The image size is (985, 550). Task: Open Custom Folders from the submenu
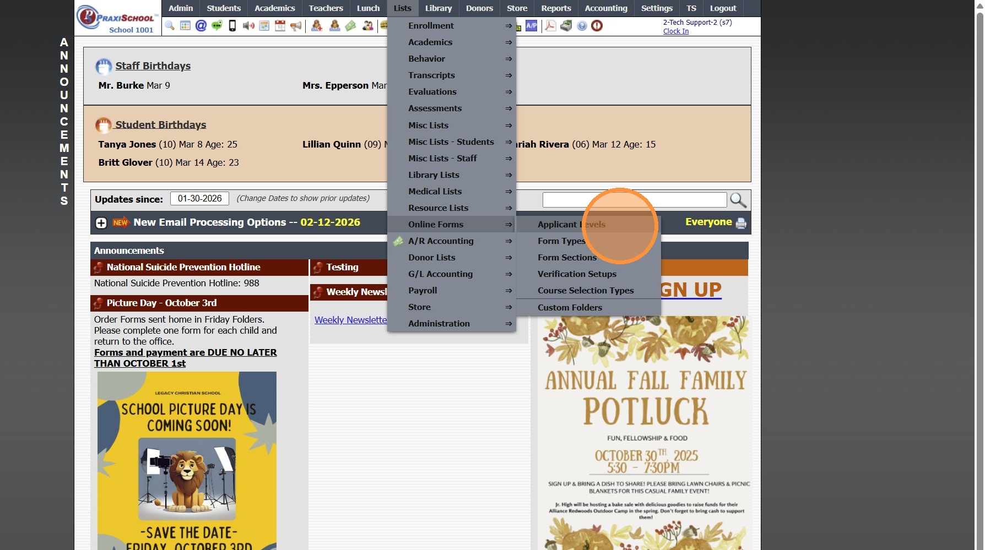tap(588, 308)
